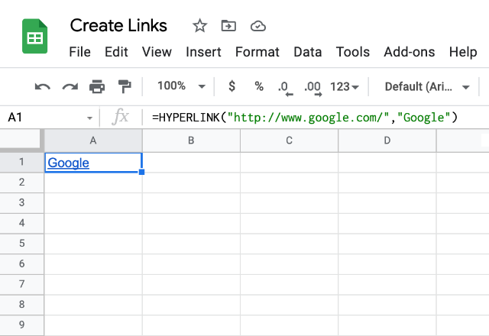Increase decimal places button
The height and width of the screenshot is (336, 489).
click(313, 89)
